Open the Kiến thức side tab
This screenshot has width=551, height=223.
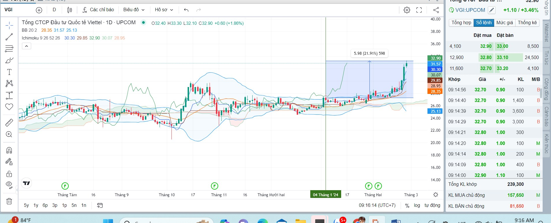(546, 143)
